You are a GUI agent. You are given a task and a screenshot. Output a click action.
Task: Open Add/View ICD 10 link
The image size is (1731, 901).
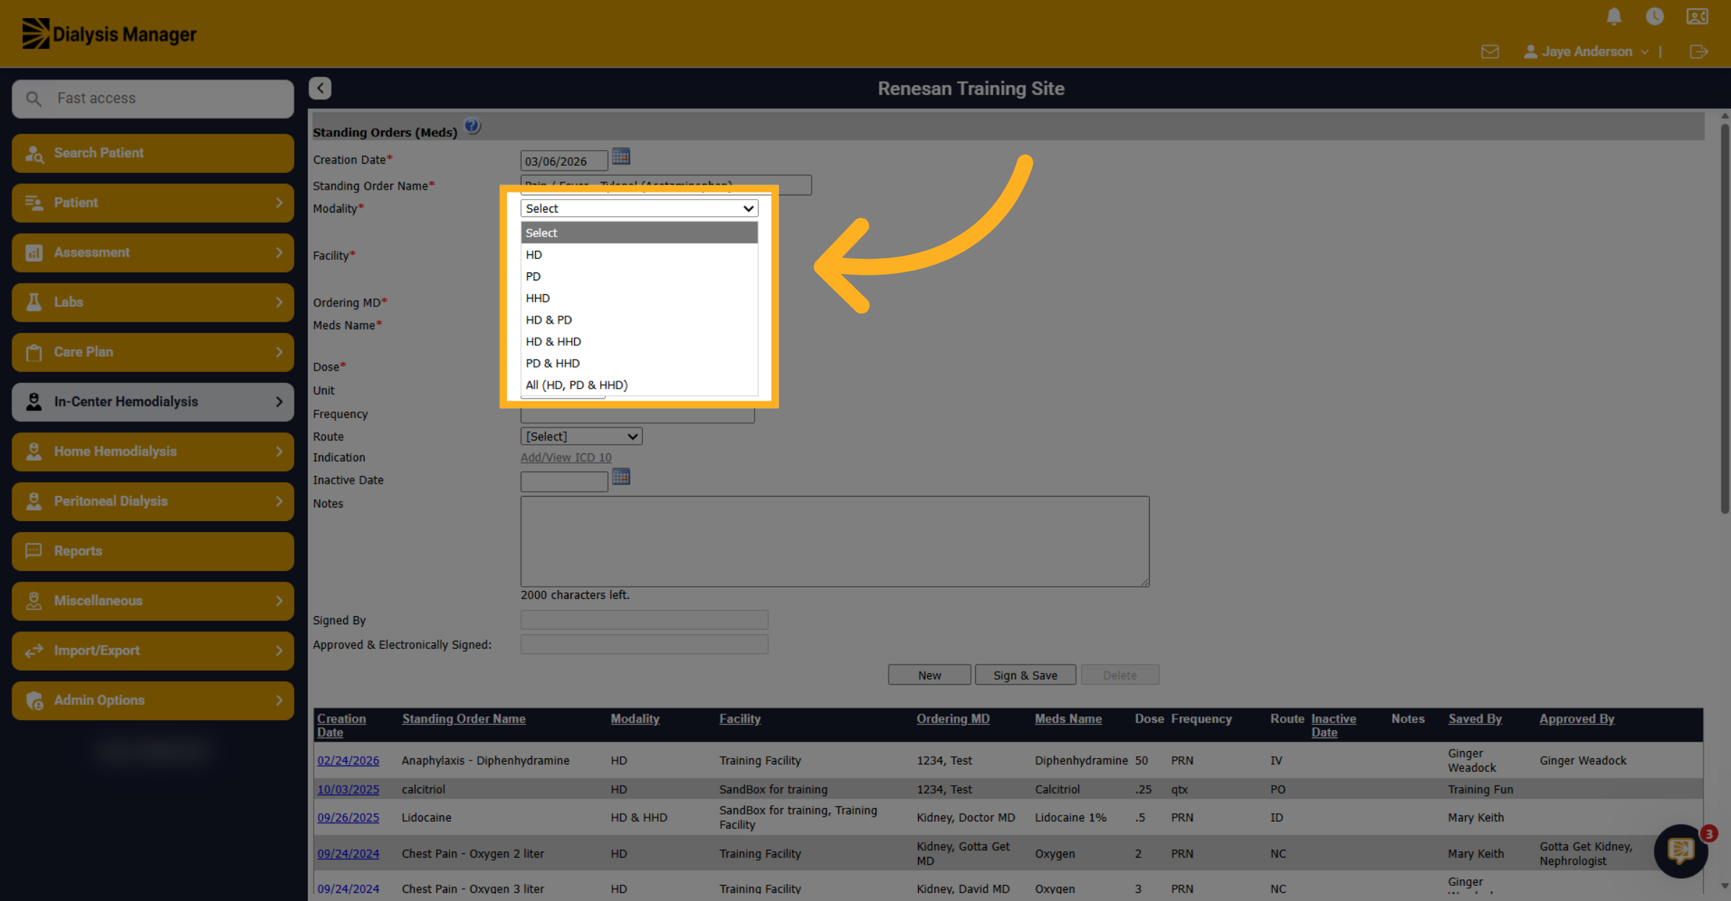pos(565,457)
